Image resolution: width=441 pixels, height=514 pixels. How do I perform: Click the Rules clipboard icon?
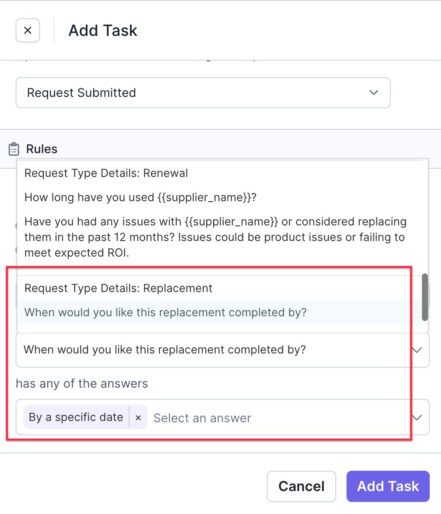[x=14, y=149]
